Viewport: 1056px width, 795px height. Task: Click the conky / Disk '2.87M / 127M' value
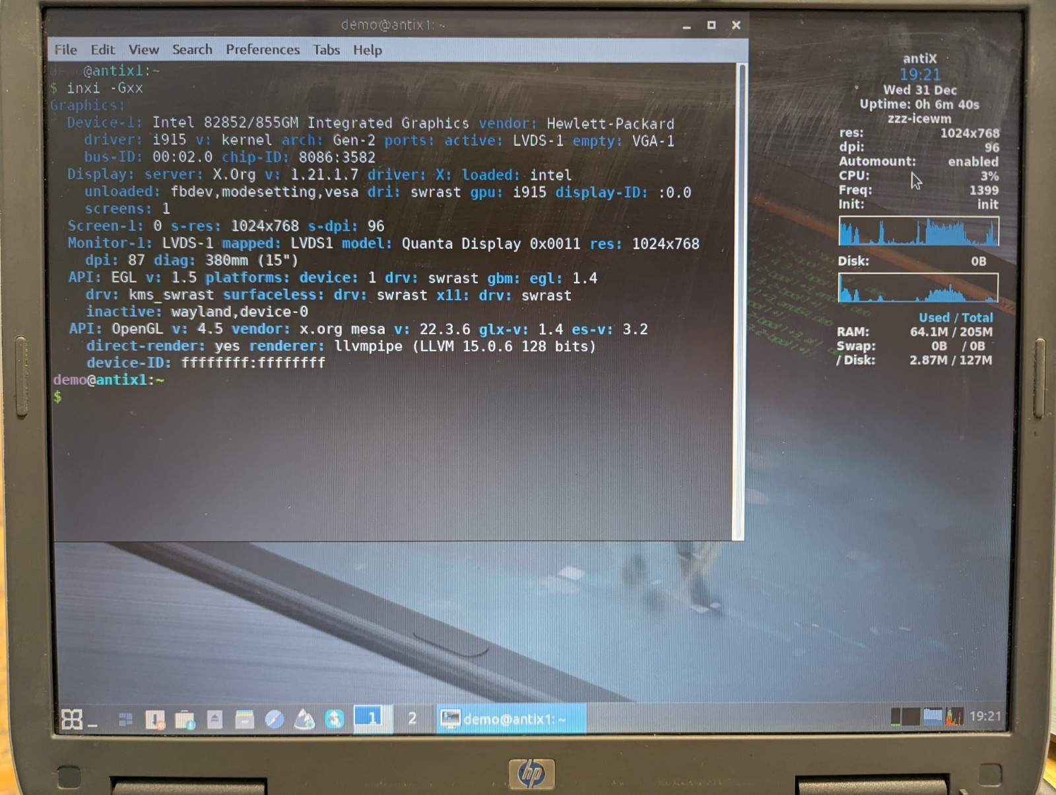coord(950,360)
